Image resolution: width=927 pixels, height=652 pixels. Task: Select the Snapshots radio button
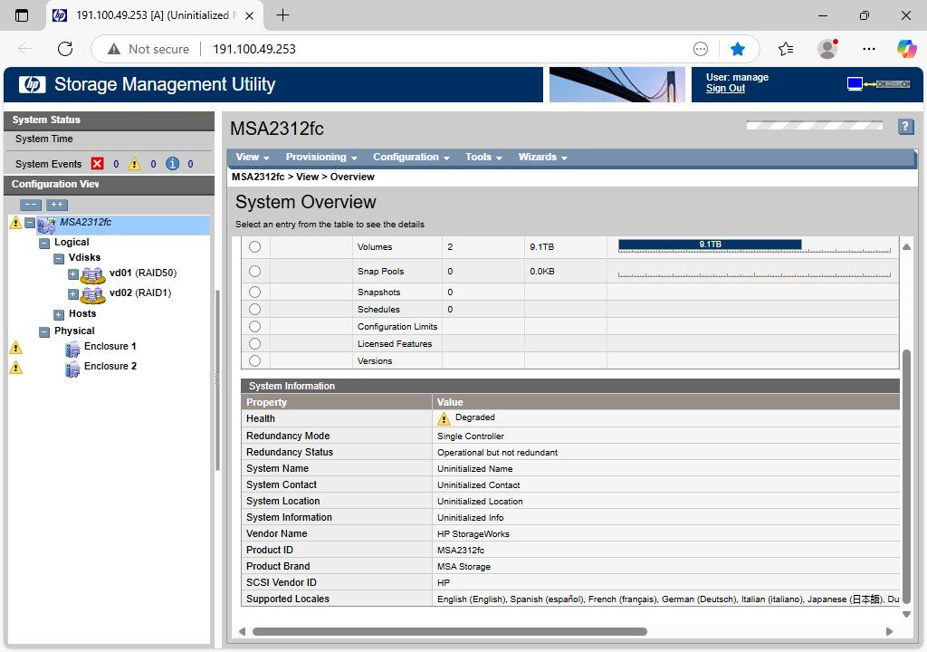point(254,292)
